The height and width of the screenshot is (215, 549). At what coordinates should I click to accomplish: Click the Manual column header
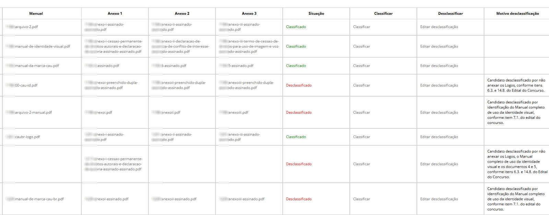point(36,14)
